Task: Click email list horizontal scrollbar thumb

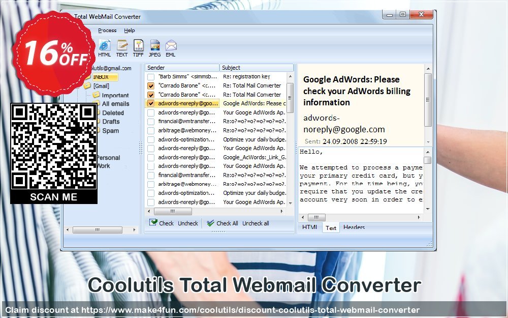Action: click(173, 211)
